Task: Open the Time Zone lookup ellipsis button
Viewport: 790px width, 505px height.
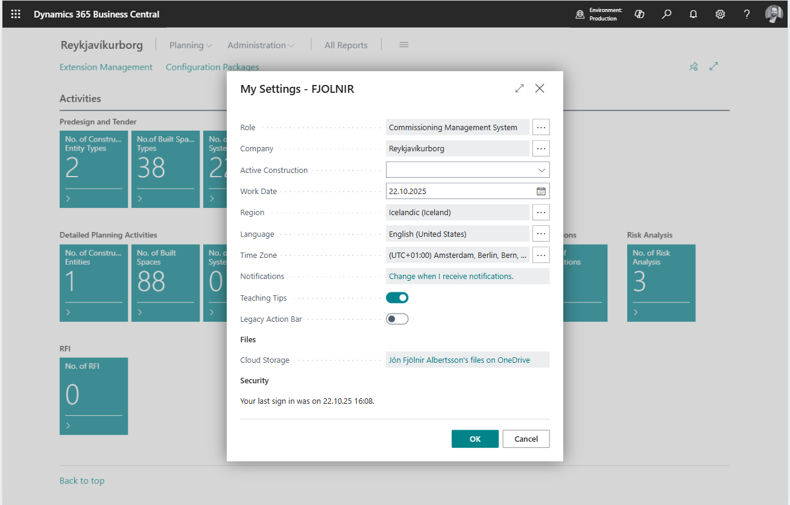Action: point(541,255)
